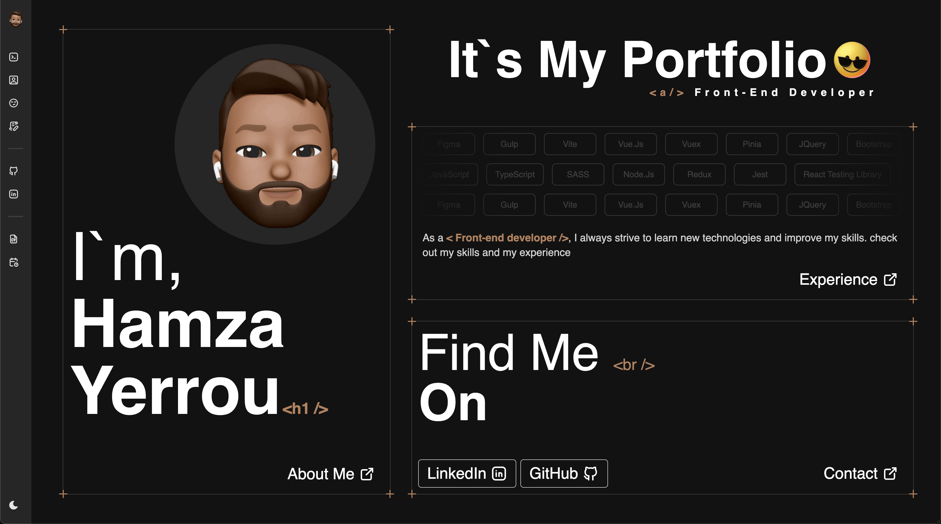The image size is (941, 524).
Task: Open the notes pencil sidebar icon
Action: pyautogui.click(x=14, y=126)
